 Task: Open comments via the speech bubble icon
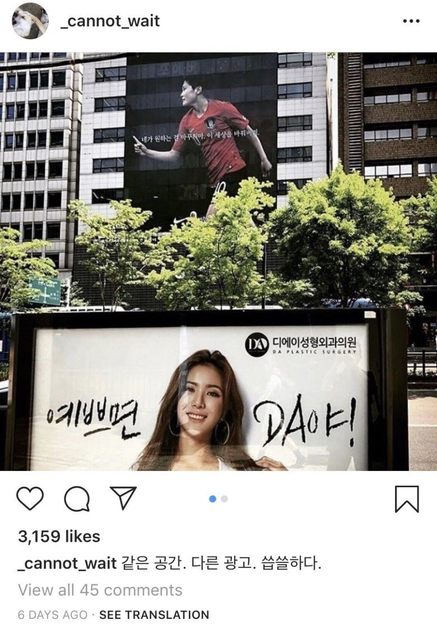[x=76, y=499]
